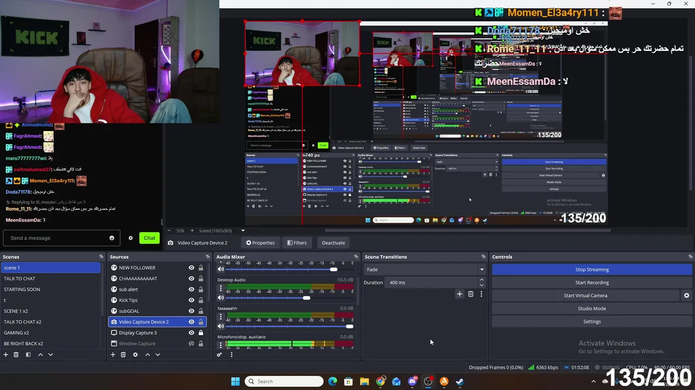
Task: Deactivate the Video Capture Device 2
Action: click(333, 243)
